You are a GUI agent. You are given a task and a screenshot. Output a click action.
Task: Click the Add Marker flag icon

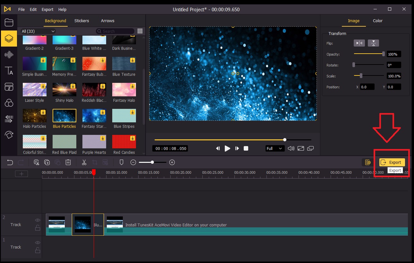pyautogui.click(x=121, y=162)
